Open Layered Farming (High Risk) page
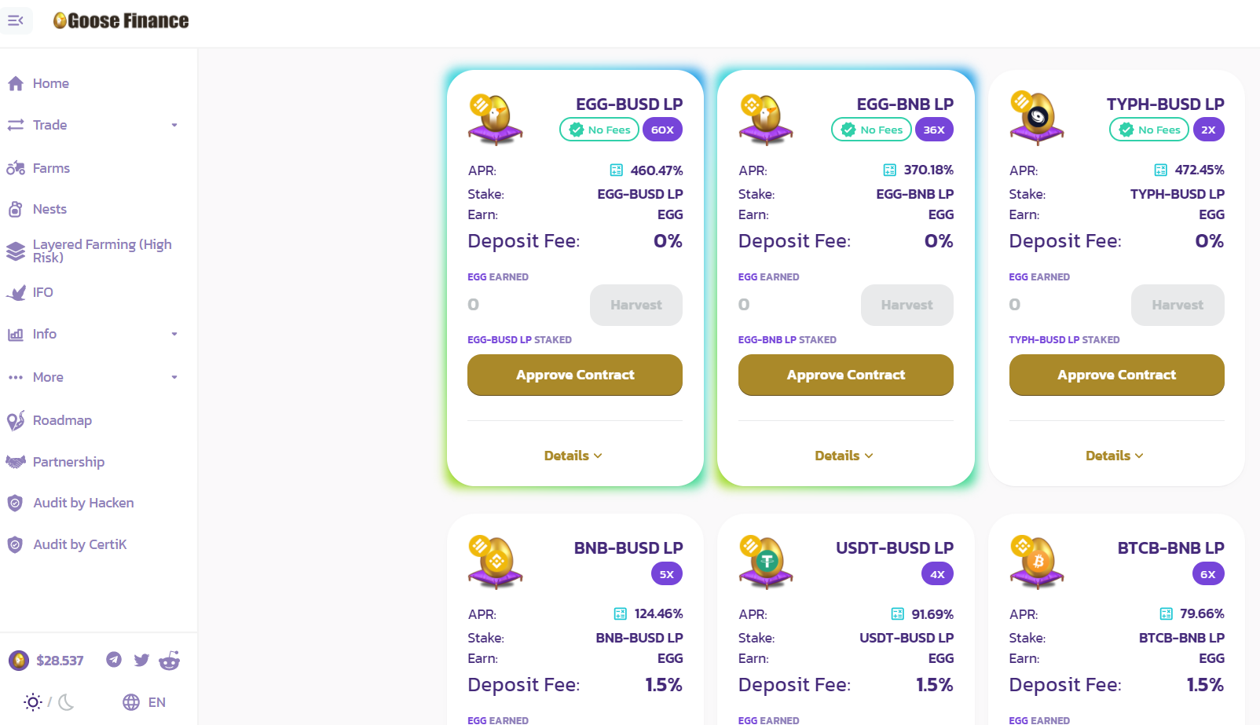Image resolution: width=1260 pixels, height=725 pixels. [101, 251]
